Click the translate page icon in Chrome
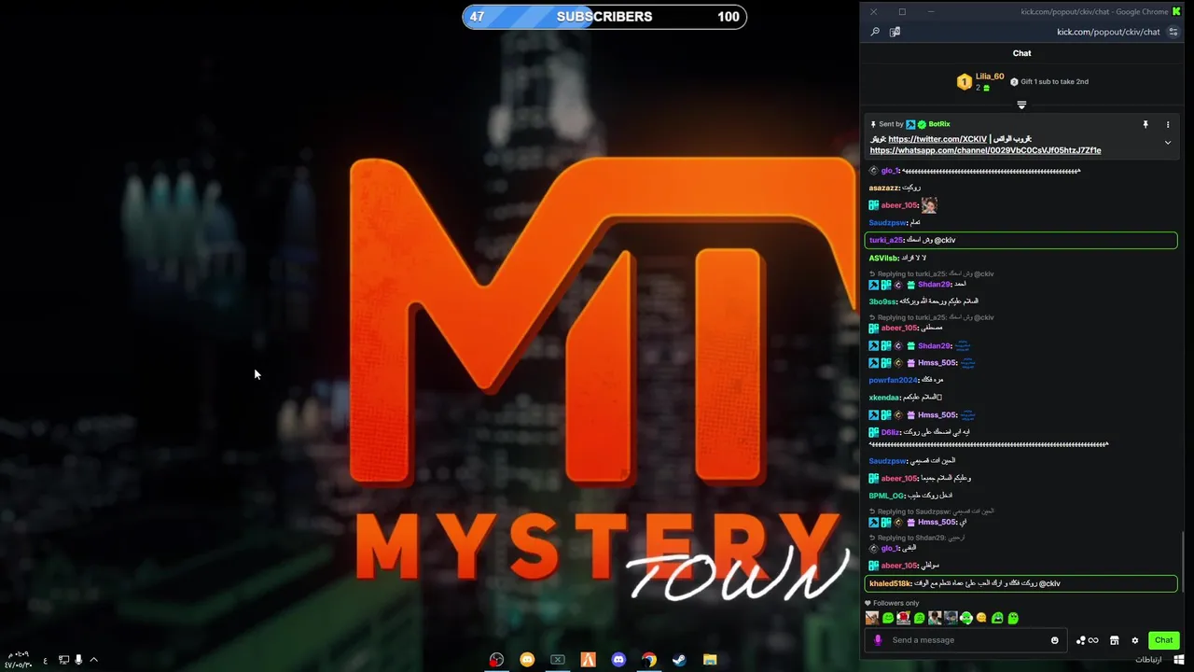1194x672 pixels. [x=895, y=32]
